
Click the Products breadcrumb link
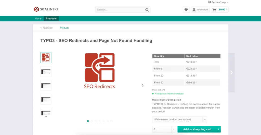pyautogui.click(x=64, y=28)
